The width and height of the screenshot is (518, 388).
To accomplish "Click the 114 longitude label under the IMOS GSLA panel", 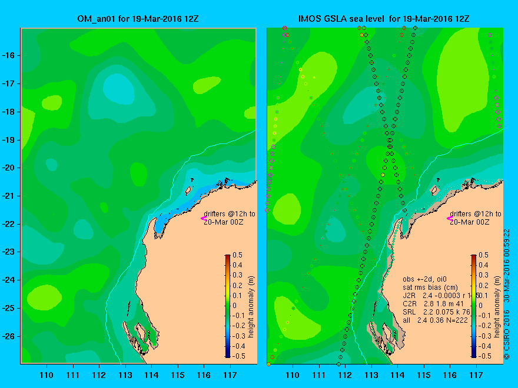I will 397,375.
